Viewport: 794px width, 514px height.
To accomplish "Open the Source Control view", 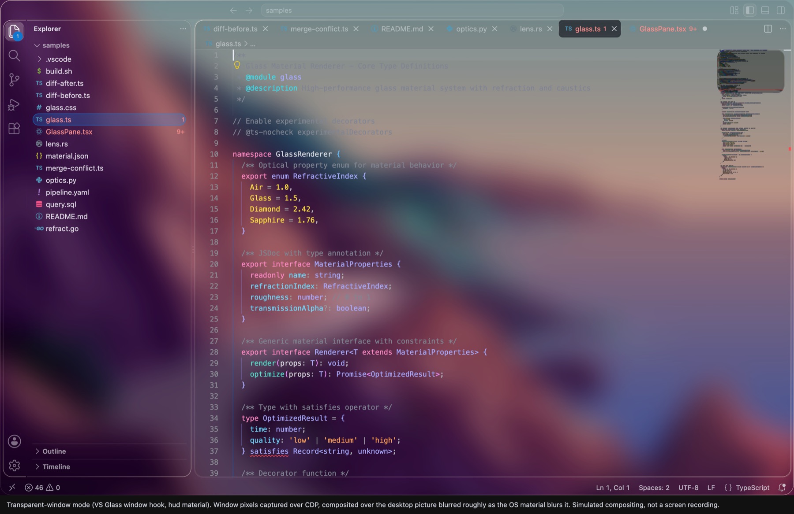I will (14, 80).
